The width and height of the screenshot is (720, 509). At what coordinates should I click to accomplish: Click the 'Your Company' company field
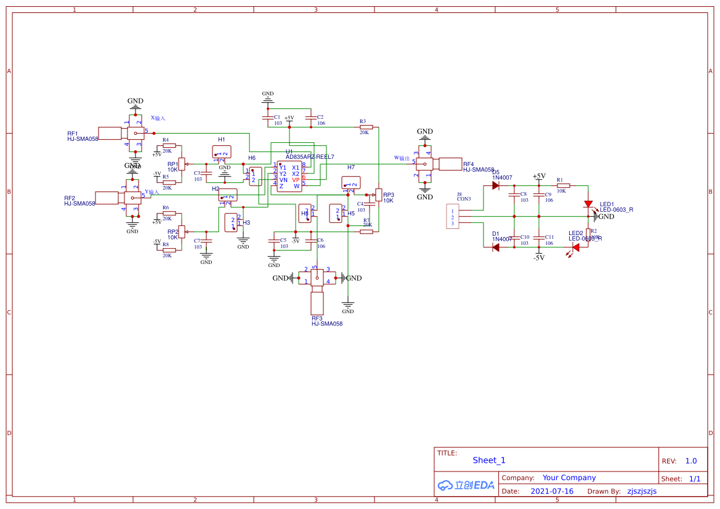[569, 478]
